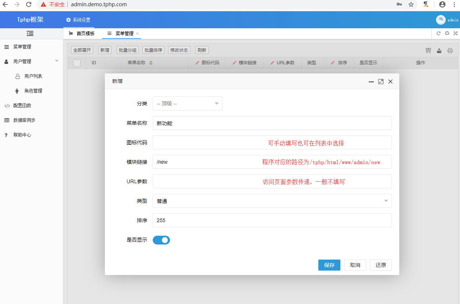Sort by the 菜单名称 column arrows
This screenshot has width=460, height=304.
pyautogui.click(x=151, y=63)
